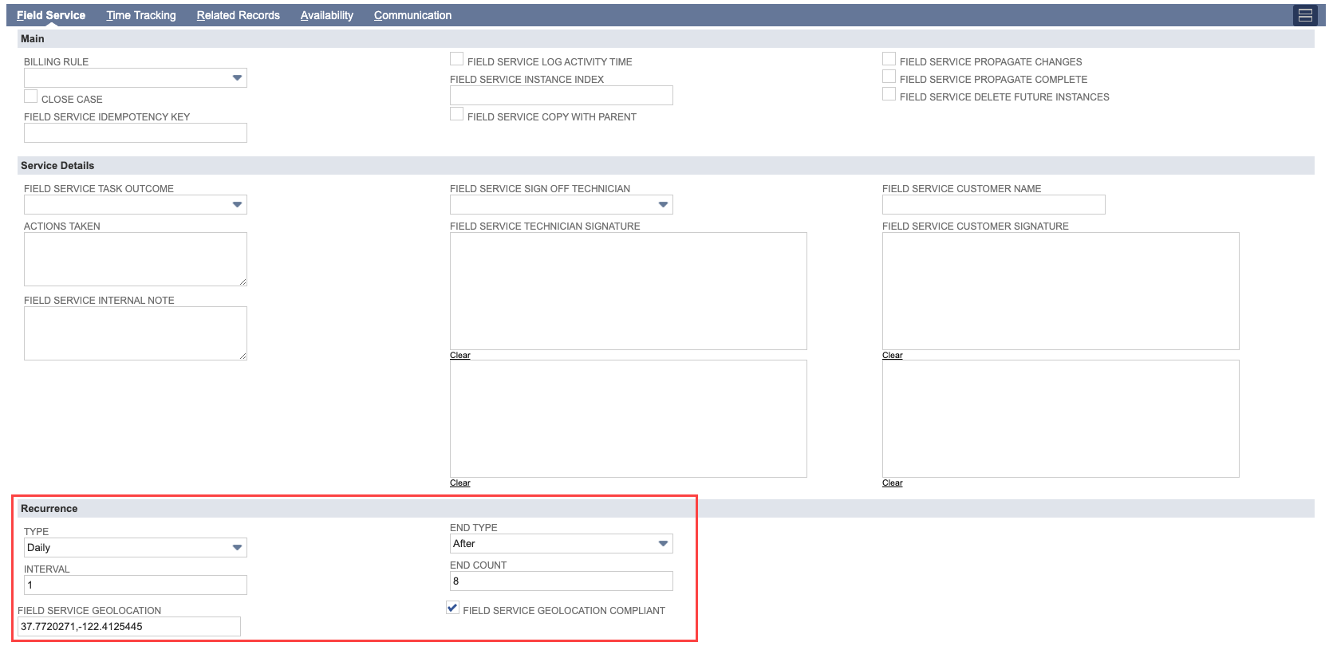Click the layout toggle icon in tab bar

1305,15
